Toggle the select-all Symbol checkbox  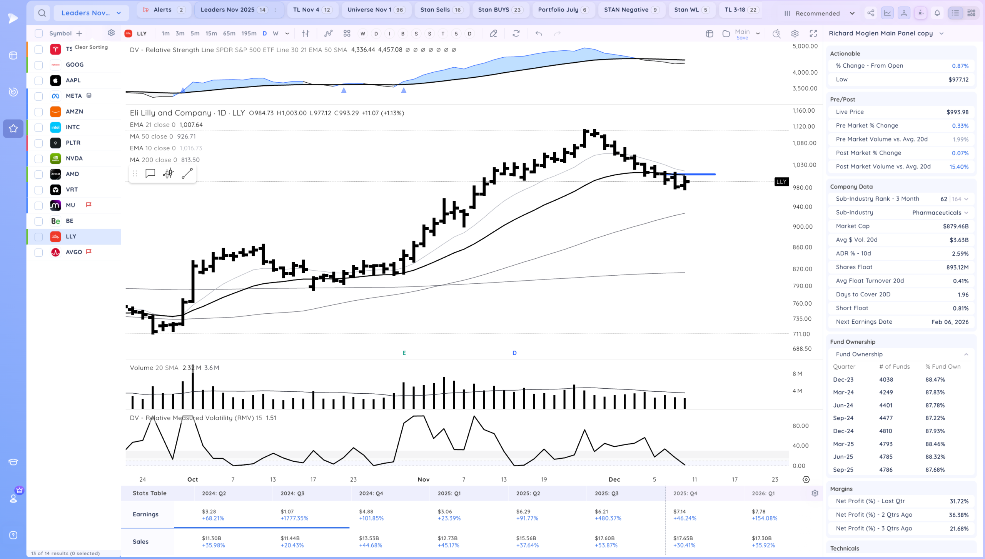tap(38, 33)
